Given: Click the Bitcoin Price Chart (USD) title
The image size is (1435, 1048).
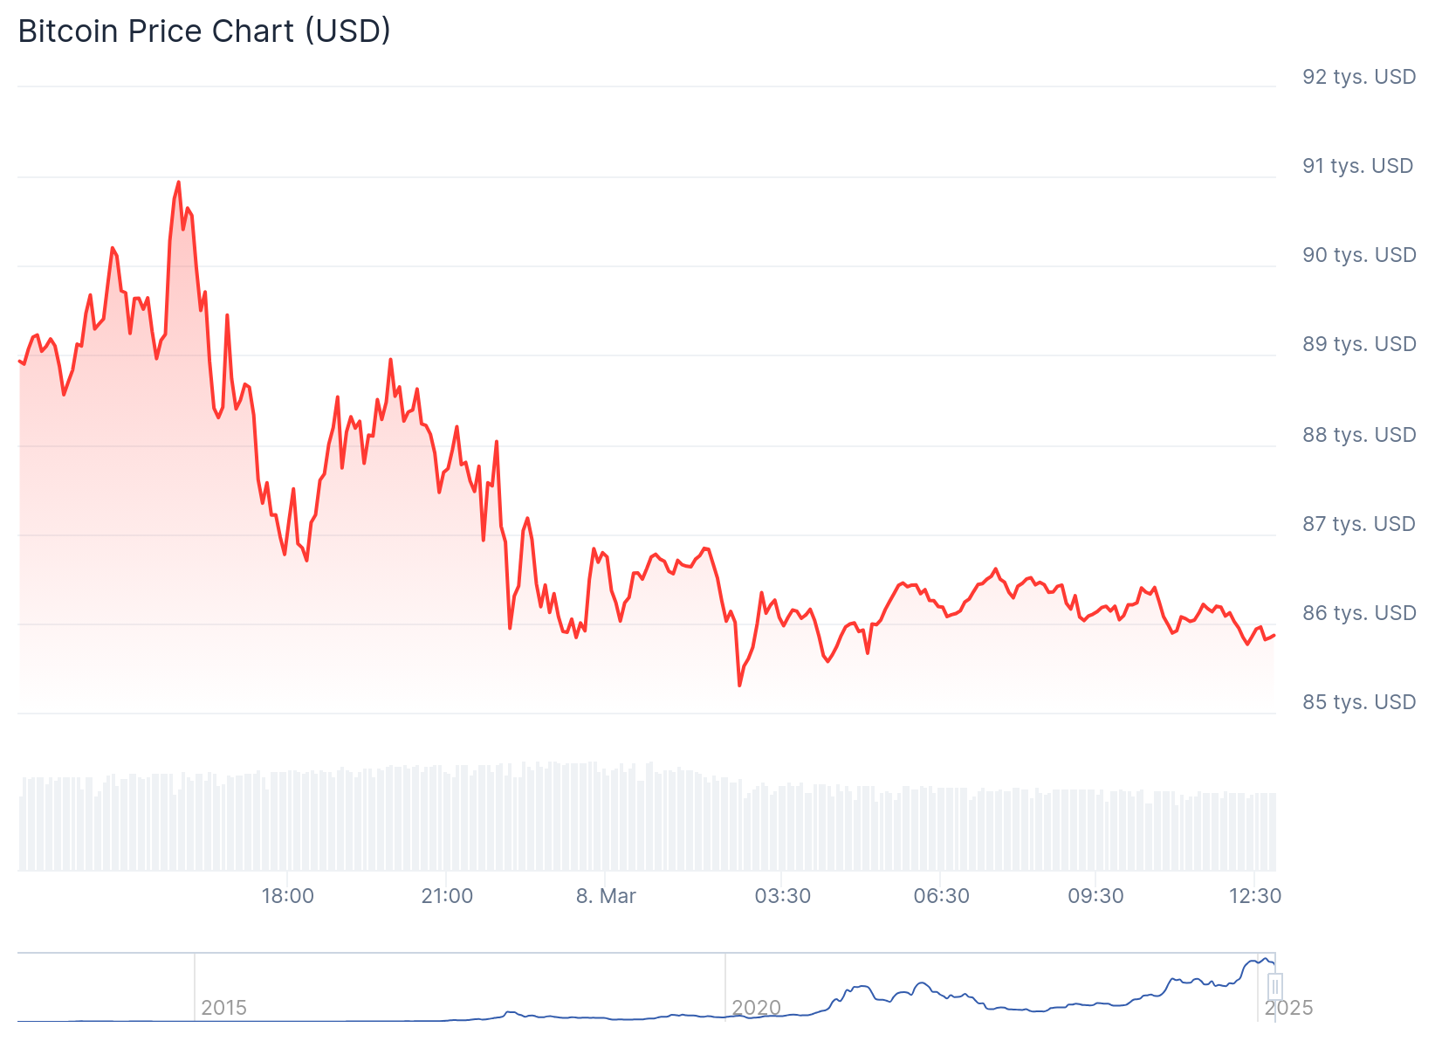Looking at the screenshot, I should coord(204,31).
